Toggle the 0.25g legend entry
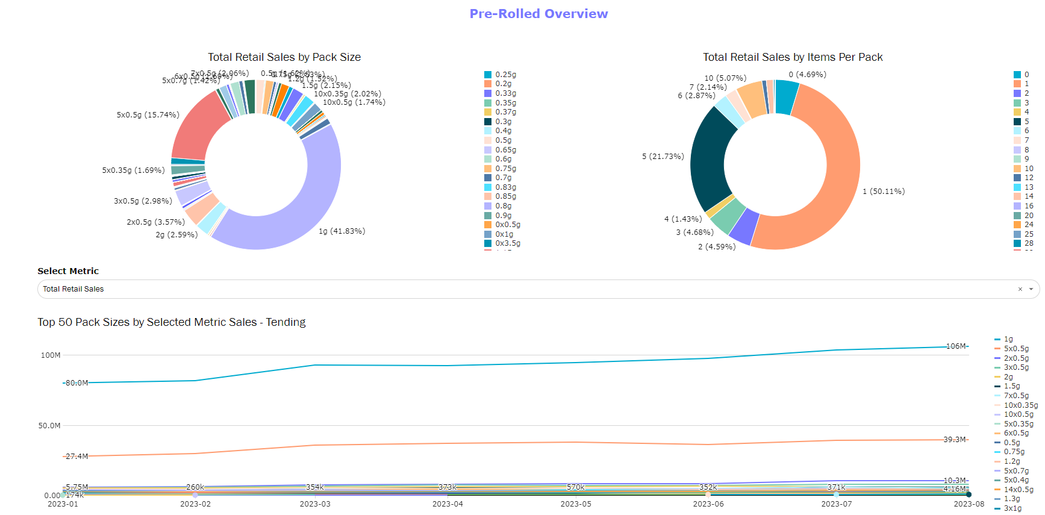 pos(505,75)
